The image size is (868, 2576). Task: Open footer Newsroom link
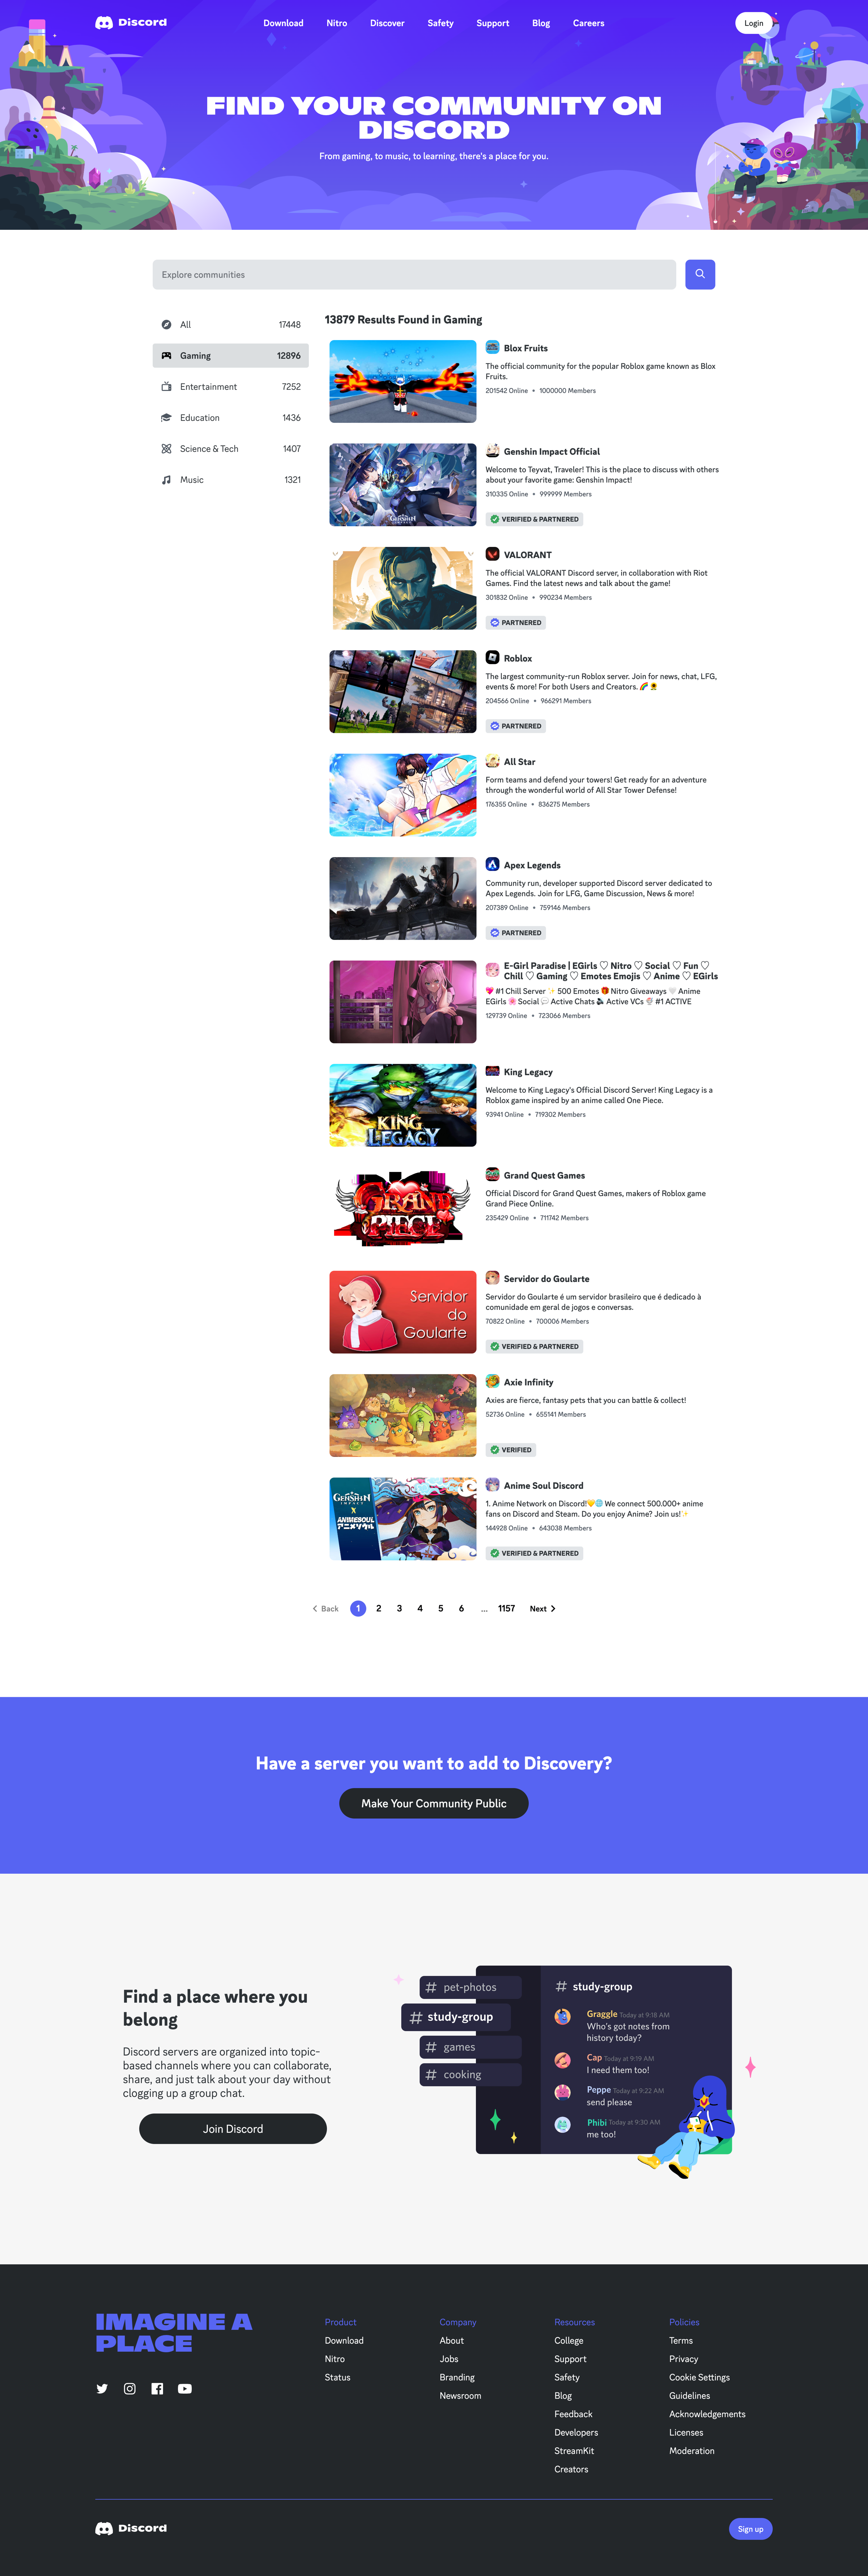pos(460,2396)
